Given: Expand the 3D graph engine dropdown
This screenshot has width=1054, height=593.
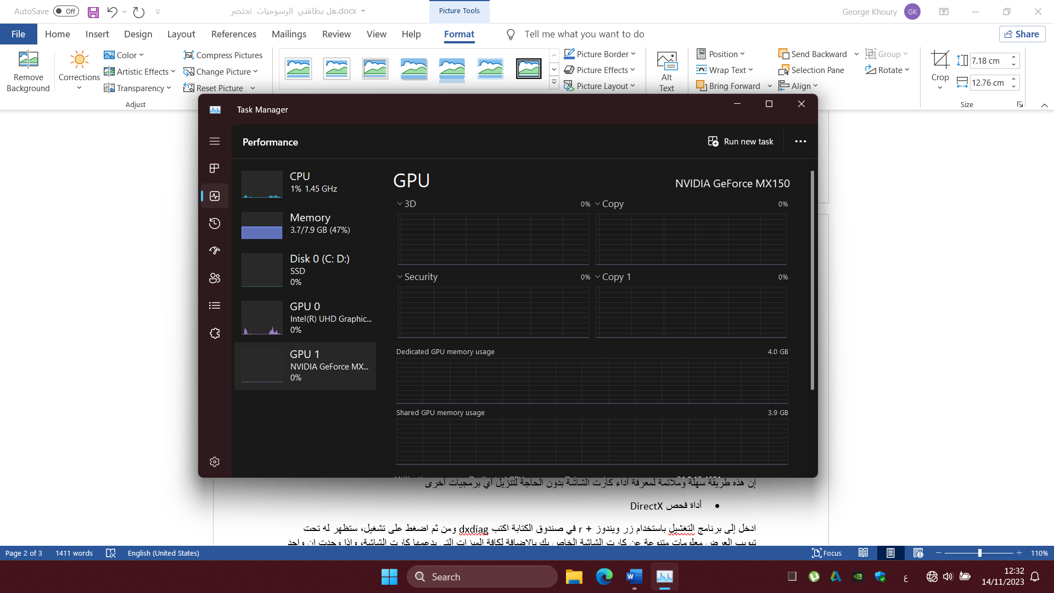Looking at the screenshot, I should click(x=400, y=204).
